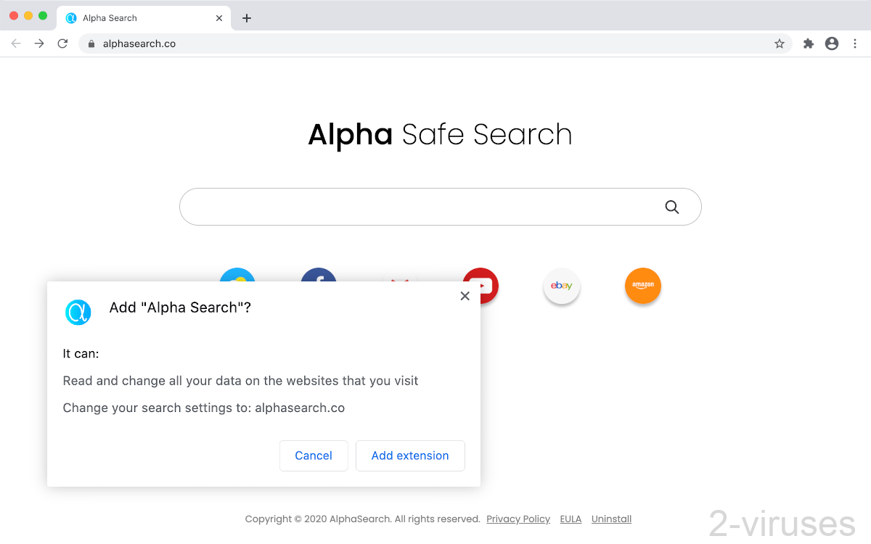This screenshot has width=871, height=544.
Task: Cancel the extension installation
Action: [x=314, y=456]
